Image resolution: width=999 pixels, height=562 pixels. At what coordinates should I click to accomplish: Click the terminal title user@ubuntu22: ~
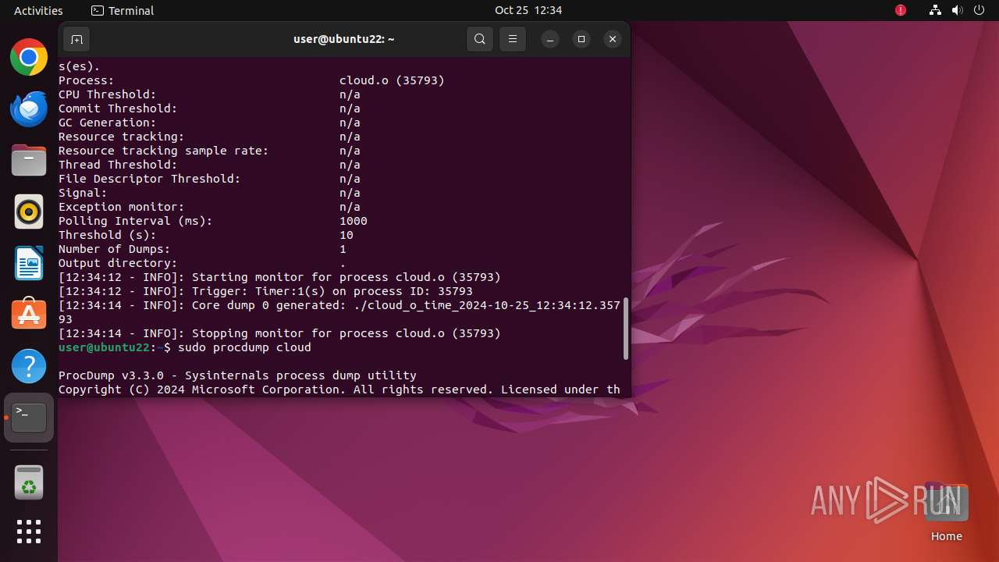(x=344, y=39)
